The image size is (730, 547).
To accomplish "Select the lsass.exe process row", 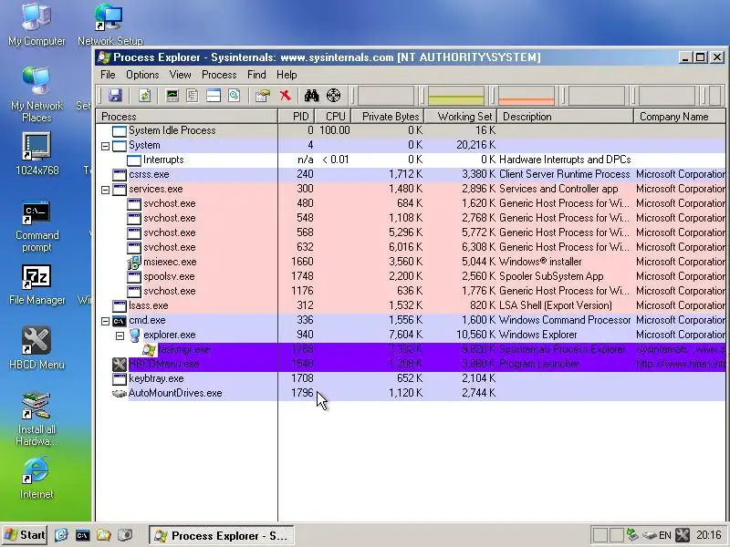I will point(411,305).
